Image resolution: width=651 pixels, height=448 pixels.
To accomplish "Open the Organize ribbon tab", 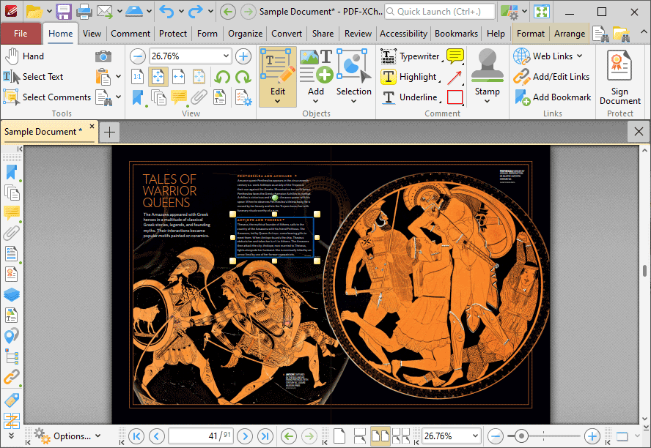I will [x=245, y=34].
